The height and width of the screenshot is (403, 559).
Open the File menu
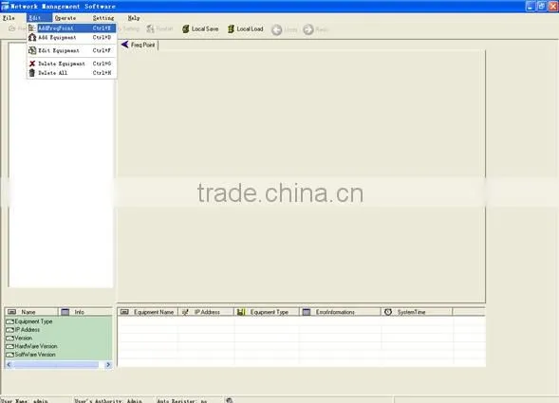tap(9, 18)
